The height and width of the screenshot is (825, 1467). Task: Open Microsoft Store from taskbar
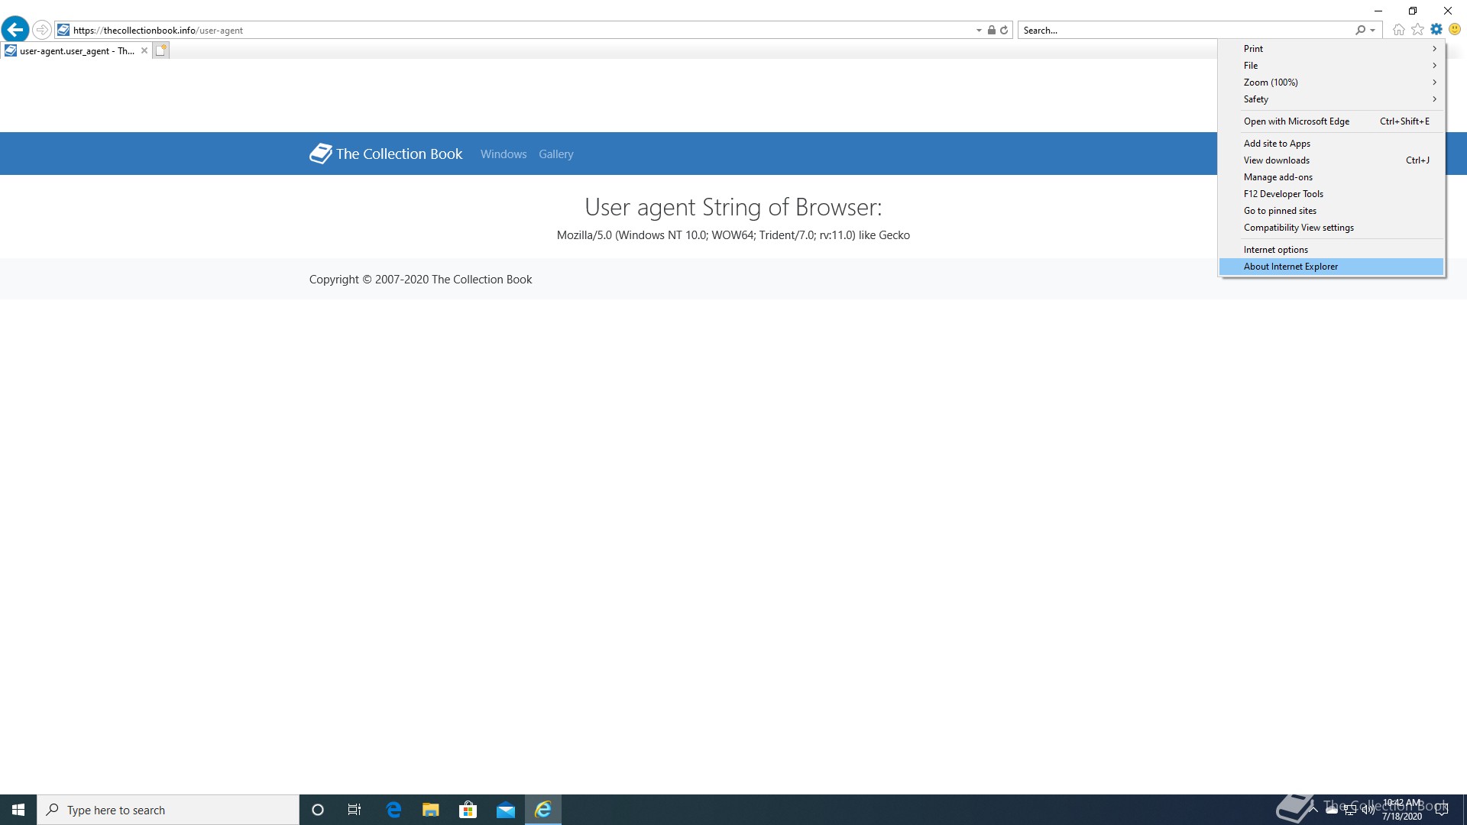[468, 810]
